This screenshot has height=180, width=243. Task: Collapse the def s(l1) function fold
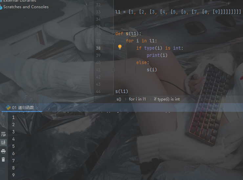(113, 34)
